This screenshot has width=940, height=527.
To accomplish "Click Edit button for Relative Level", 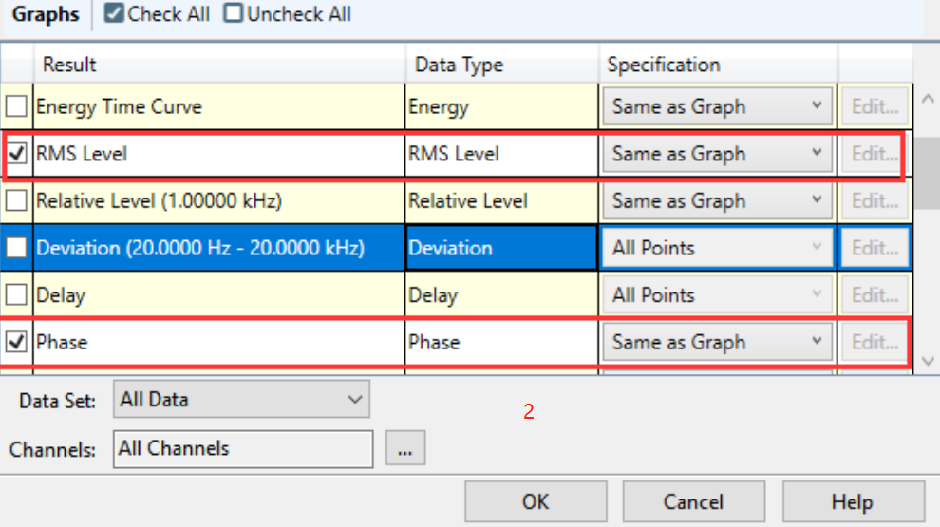I will pos(874,200).
